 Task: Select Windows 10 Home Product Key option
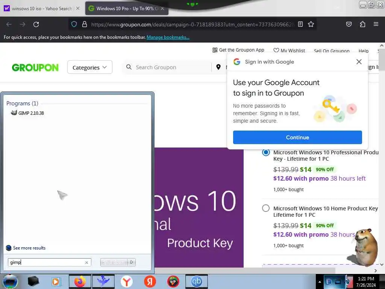(266, 208)
